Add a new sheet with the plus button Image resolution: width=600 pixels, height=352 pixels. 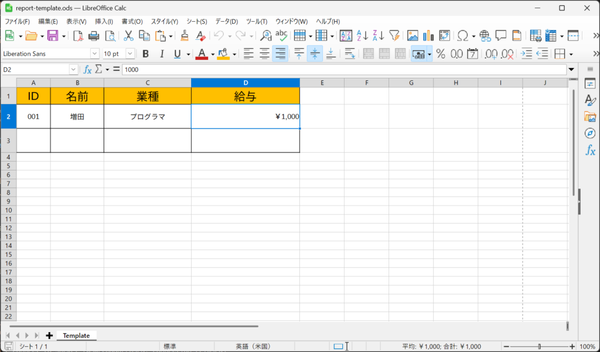49,336
